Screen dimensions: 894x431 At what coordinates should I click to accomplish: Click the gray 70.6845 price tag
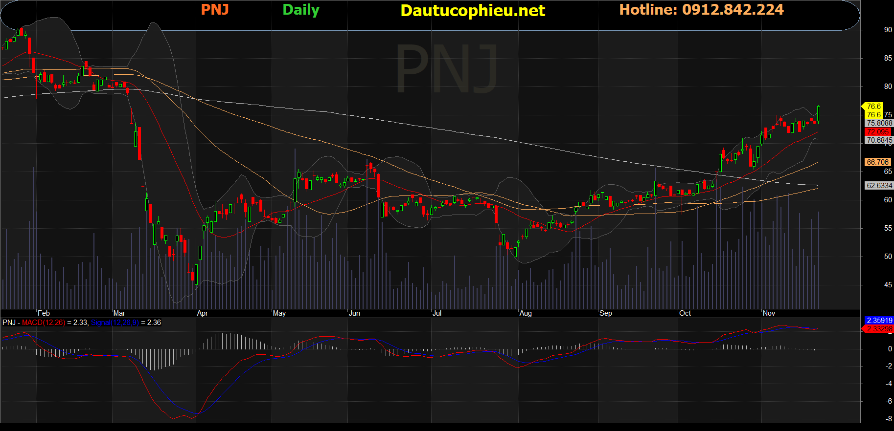click(879, 140)
